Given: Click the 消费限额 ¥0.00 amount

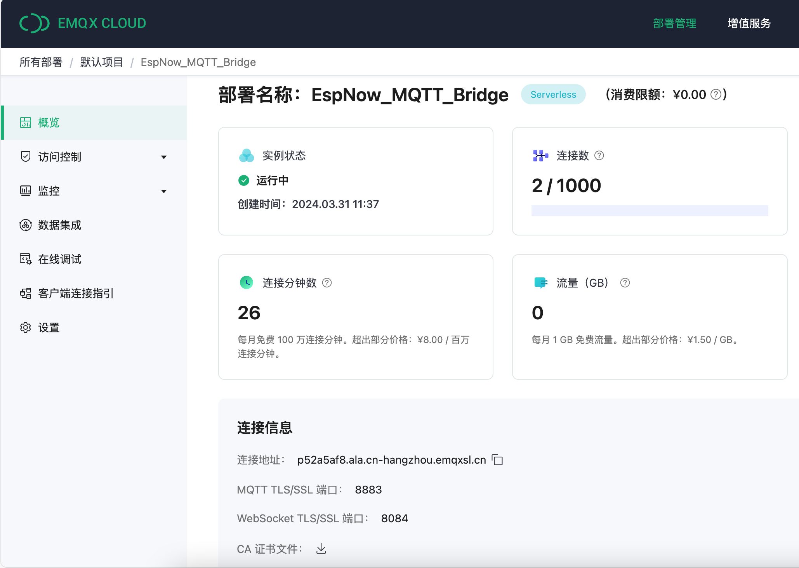Looking at the screenshot, I should (x=690, y=94).
